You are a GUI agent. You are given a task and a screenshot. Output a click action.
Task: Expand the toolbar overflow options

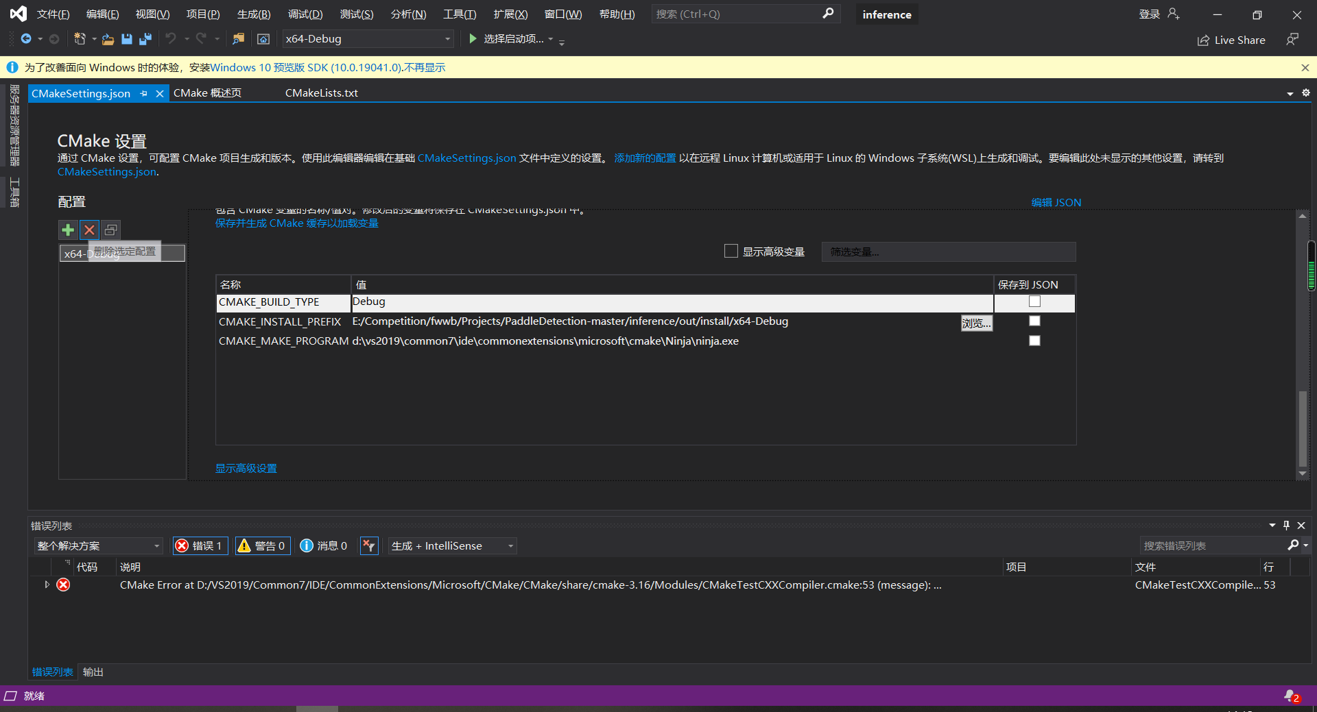click(x=562, y=42)
